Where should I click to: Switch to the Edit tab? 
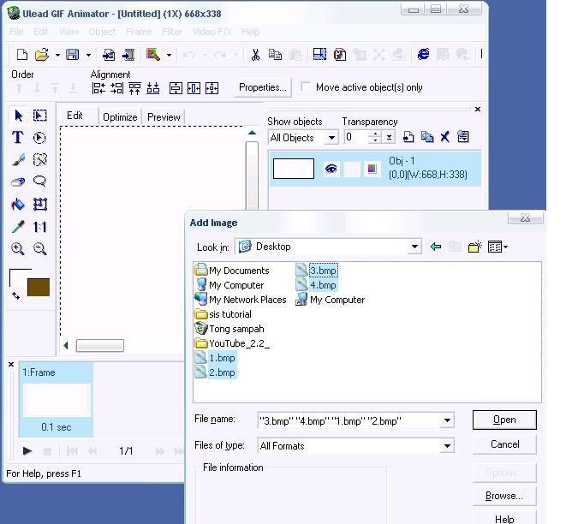(x=74, y=116)
